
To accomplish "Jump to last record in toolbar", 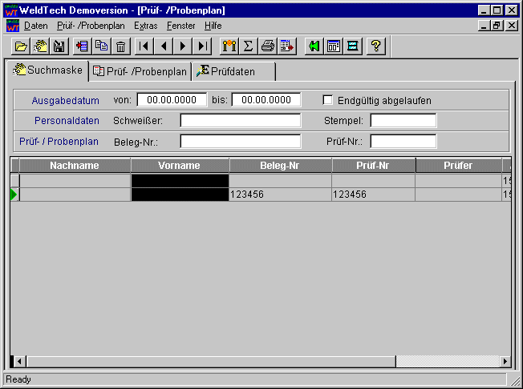I will [204, 46].
